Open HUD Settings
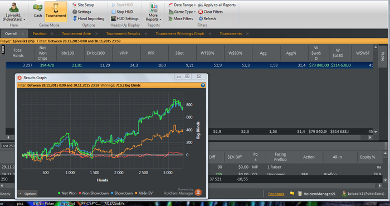 pos(125,18)
